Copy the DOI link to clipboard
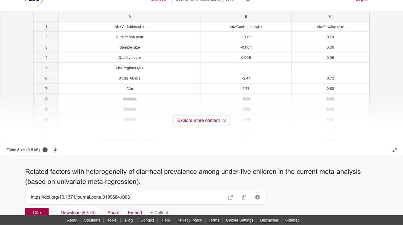This screenshot has width=403, height=226. [244, 197]
